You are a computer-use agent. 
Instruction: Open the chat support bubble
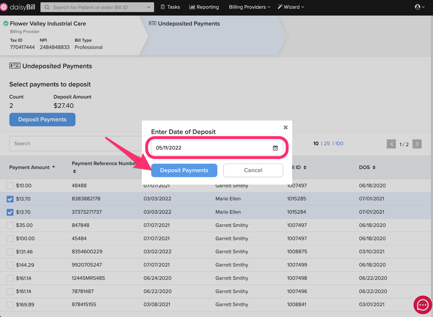pyautogui.click(x=423, y=305)
